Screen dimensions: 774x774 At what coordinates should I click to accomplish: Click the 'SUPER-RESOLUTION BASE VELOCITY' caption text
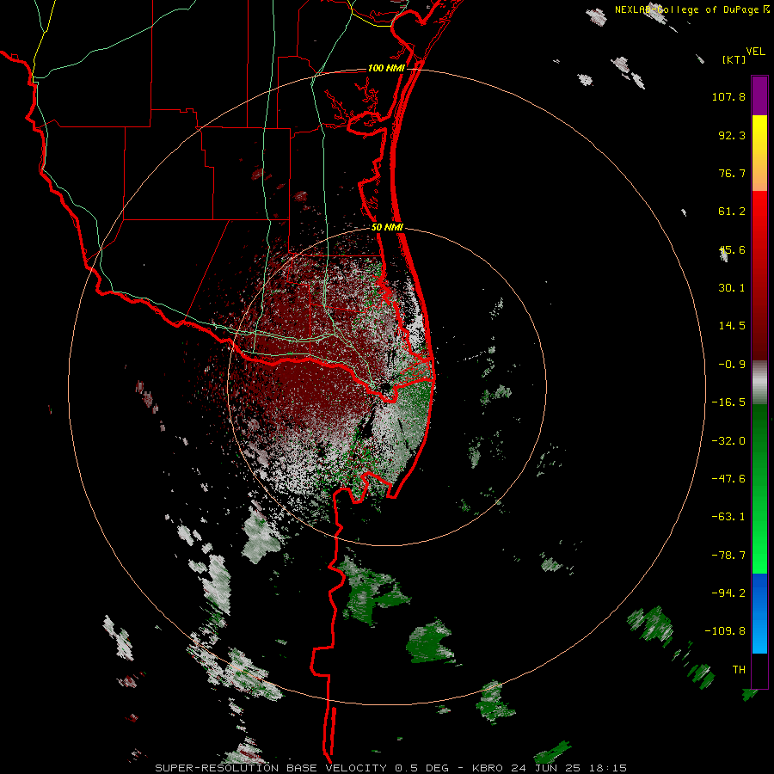point(273,768)
